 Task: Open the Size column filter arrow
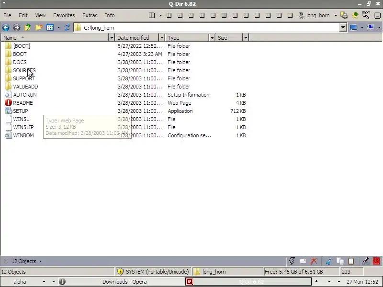pyautogui.click(x=246, y=38)
